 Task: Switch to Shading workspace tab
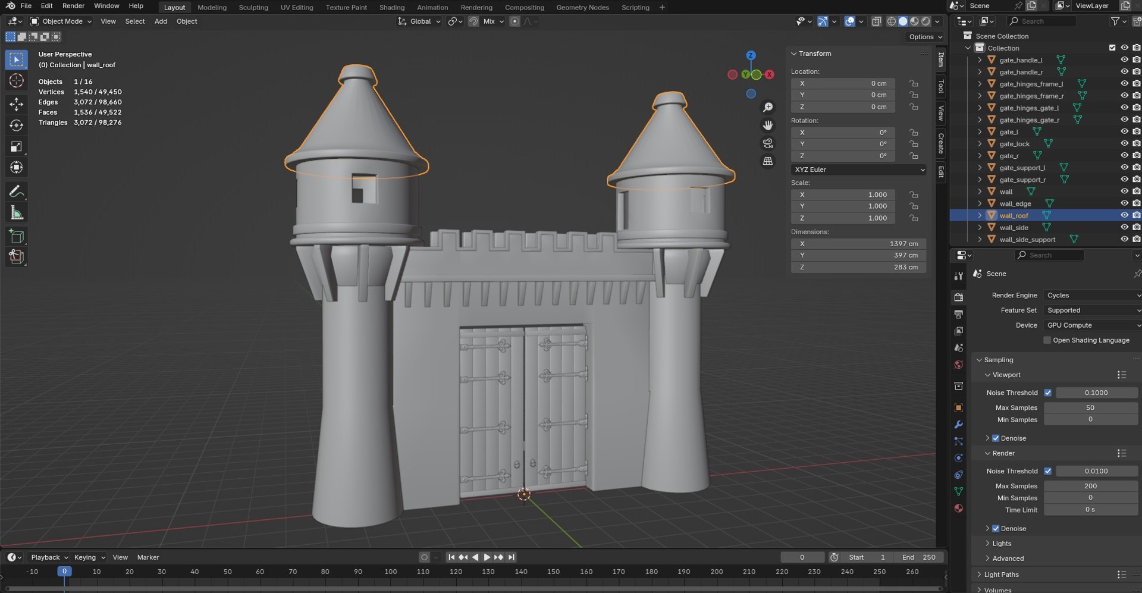coord(392,7)
